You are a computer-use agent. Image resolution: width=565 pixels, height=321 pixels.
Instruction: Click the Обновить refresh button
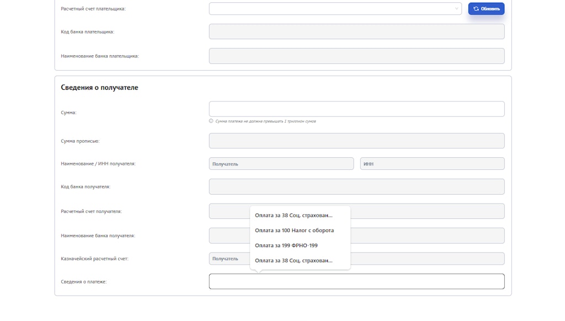pos(486,9)
